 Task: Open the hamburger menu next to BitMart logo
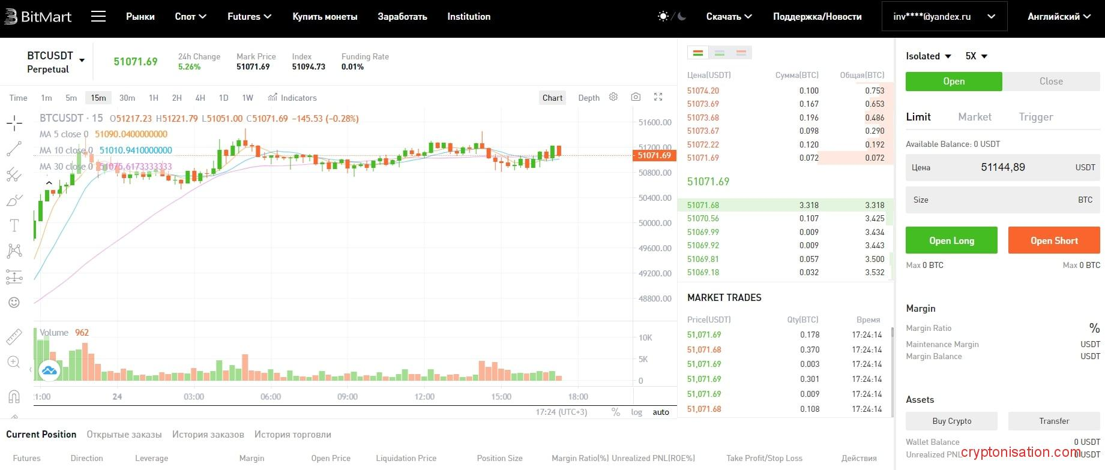pos(98,17)
